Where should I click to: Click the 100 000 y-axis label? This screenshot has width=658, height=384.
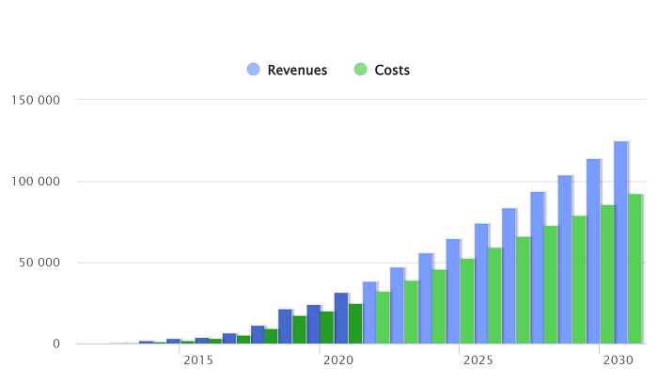pos(36,182)
